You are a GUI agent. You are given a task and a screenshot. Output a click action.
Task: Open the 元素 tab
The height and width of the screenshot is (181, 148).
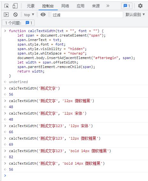(31, 6)
